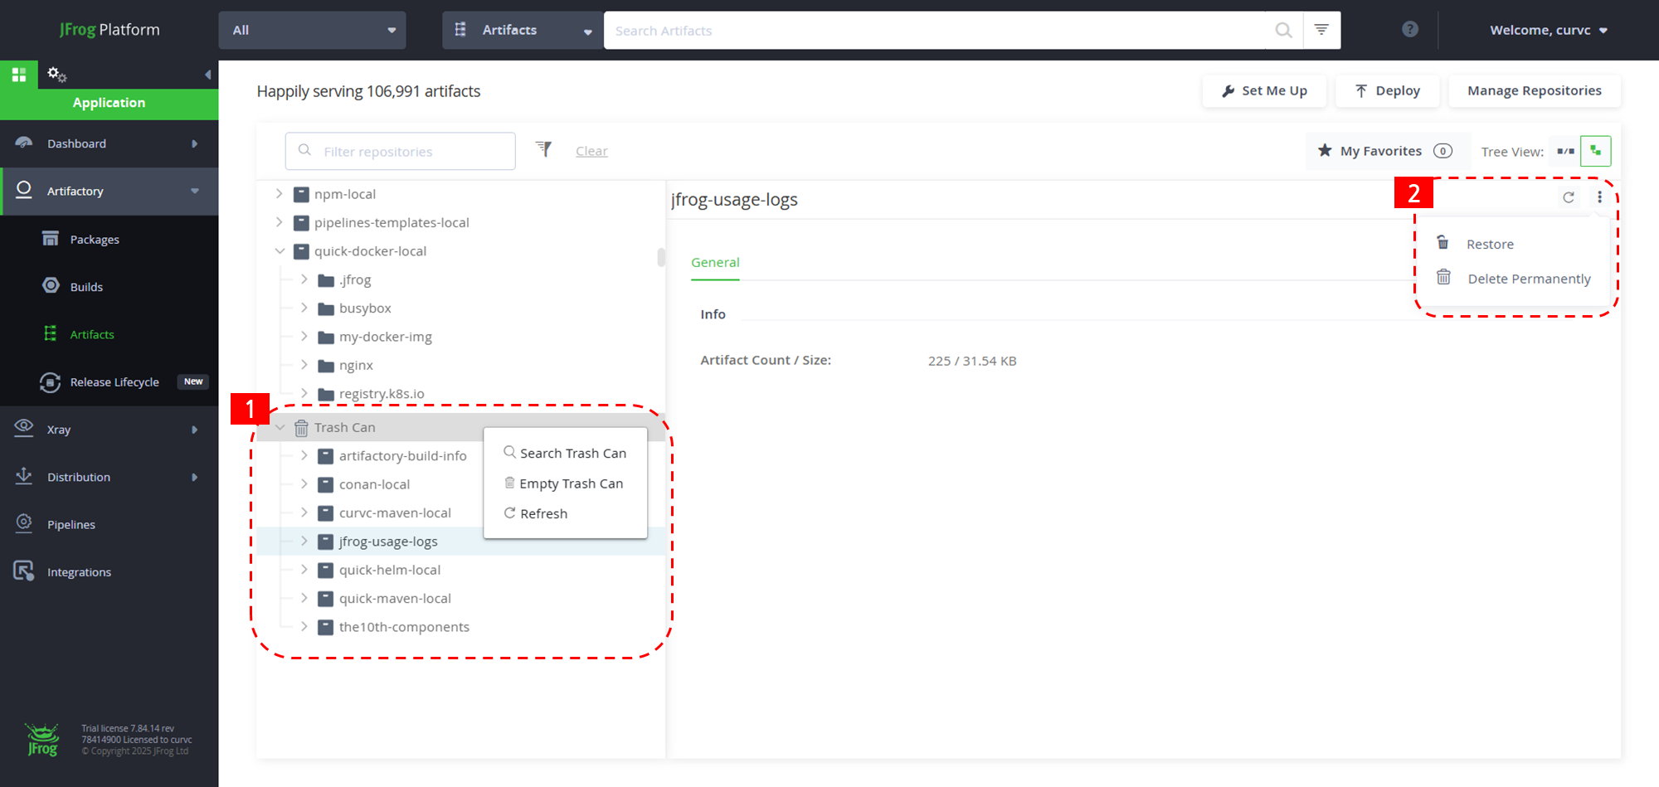The image size is (1659, 787).
Task: Switch to flat list tree view
Action: [x=1565, y=152]
